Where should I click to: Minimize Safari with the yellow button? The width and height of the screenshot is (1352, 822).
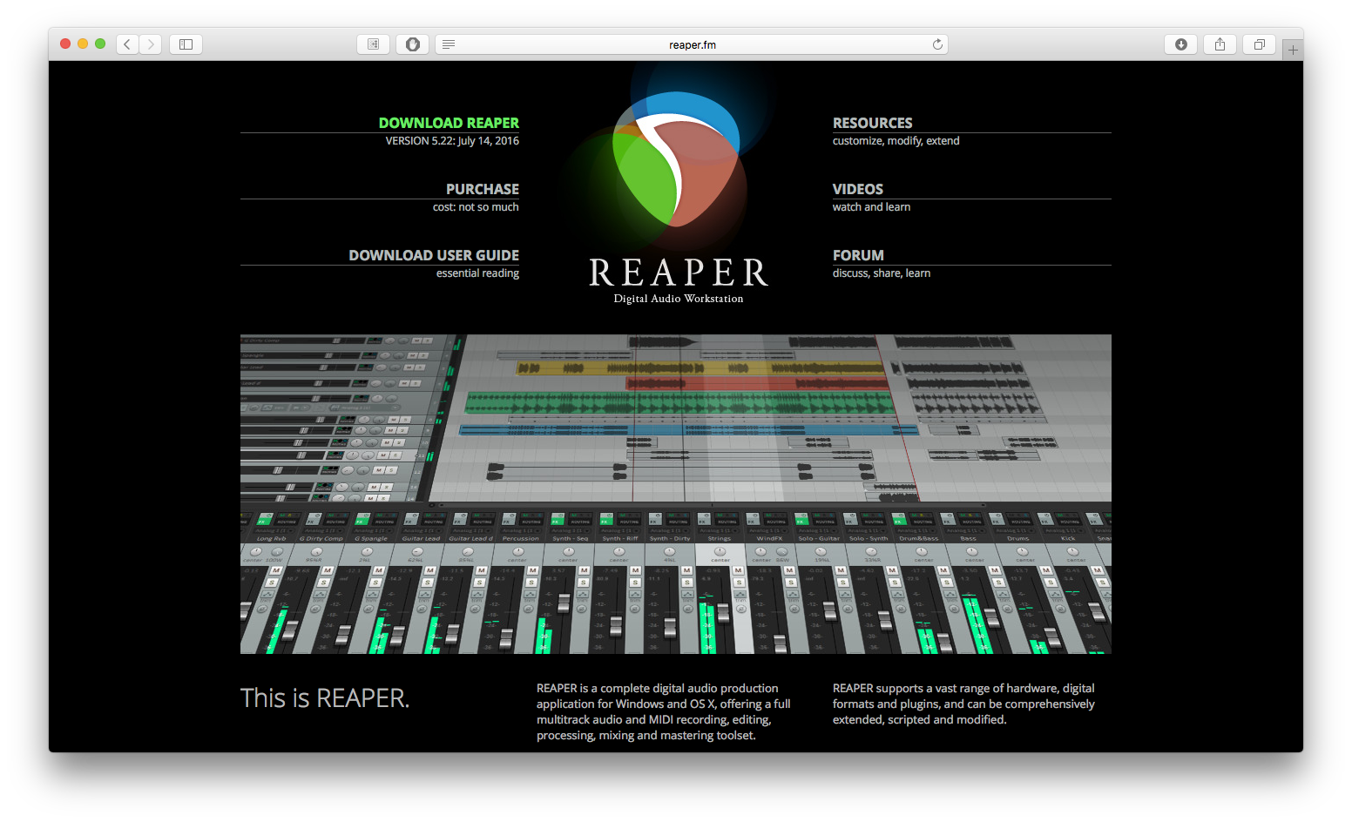pos(83,44)
